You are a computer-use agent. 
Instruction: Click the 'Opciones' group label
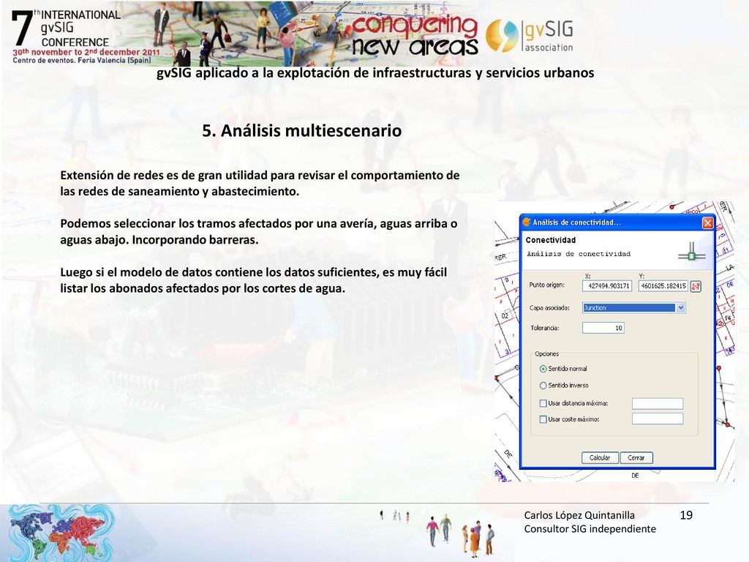[x=546, y=353]
